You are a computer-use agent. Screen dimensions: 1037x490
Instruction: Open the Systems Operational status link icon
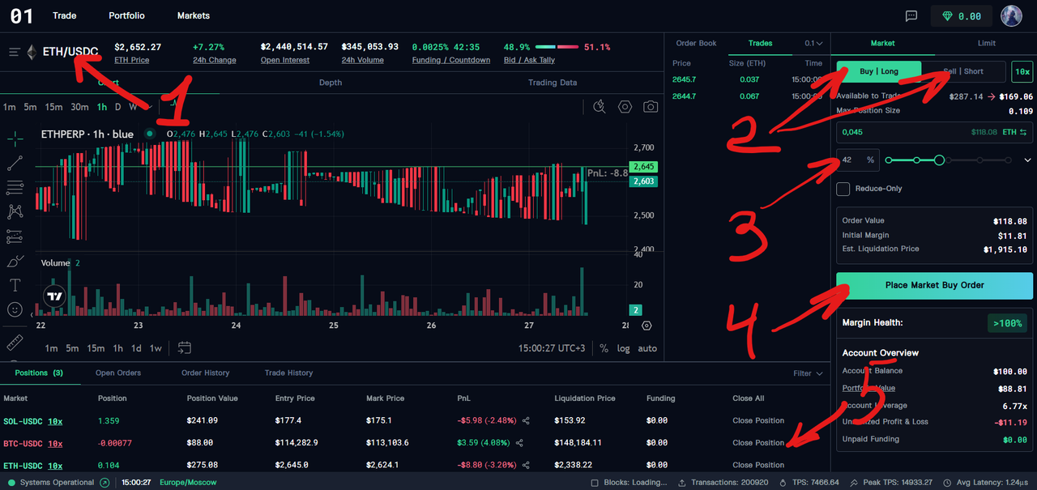(x=105, y=483)
